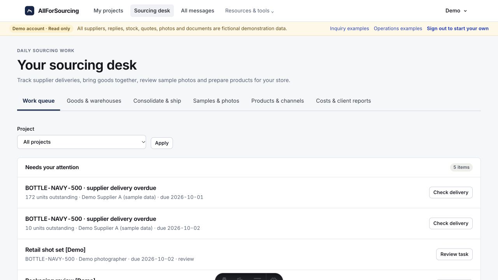This screenshot has width=498, height=280.
Task: Open All messages
Action: coord(198,11)
